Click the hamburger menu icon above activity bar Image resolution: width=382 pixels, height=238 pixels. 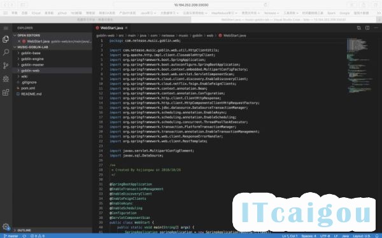[6, 28]
